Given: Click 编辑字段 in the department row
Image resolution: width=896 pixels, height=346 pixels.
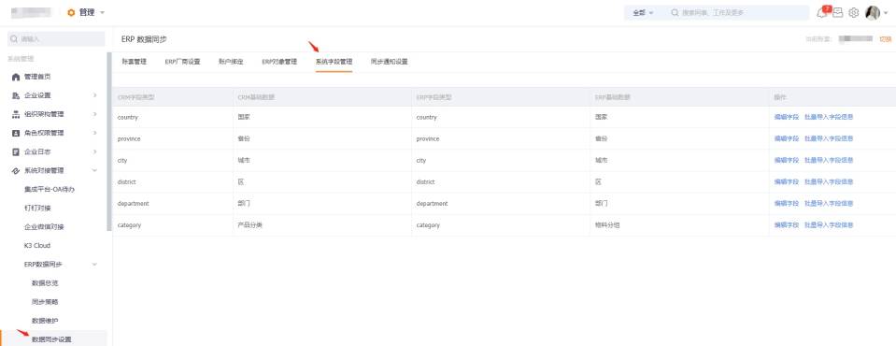Looking at the screenshot, I should (x=787, y=204).
